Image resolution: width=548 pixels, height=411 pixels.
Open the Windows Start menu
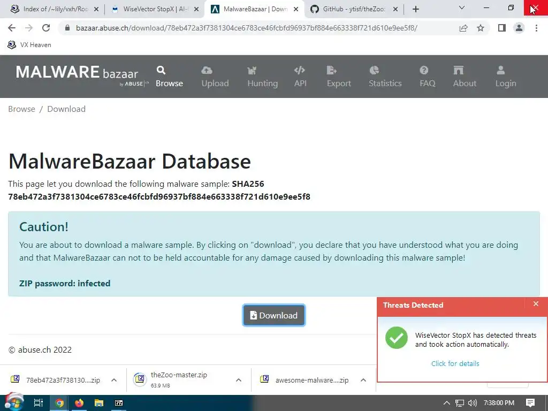pos(13,403)
